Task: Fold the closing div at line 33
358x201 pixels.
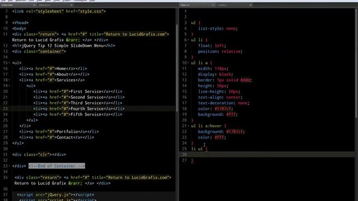Action: (x=9, y=166)
